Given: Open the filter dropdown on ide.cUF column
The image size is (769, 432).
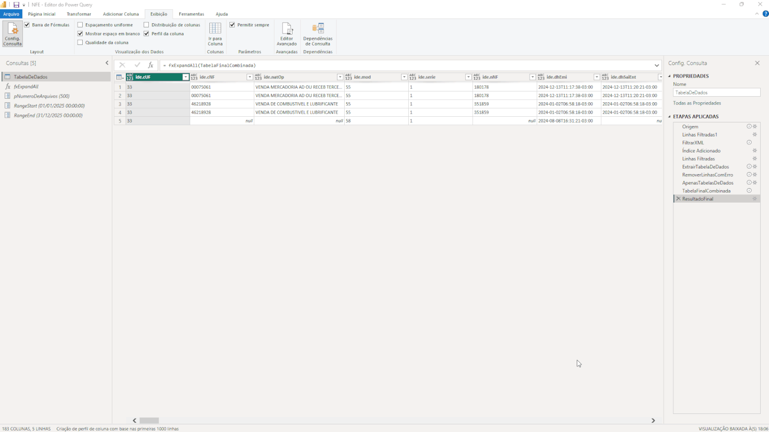Looking at the screenshot, I should pyautogui.click(x=186, y=76).
